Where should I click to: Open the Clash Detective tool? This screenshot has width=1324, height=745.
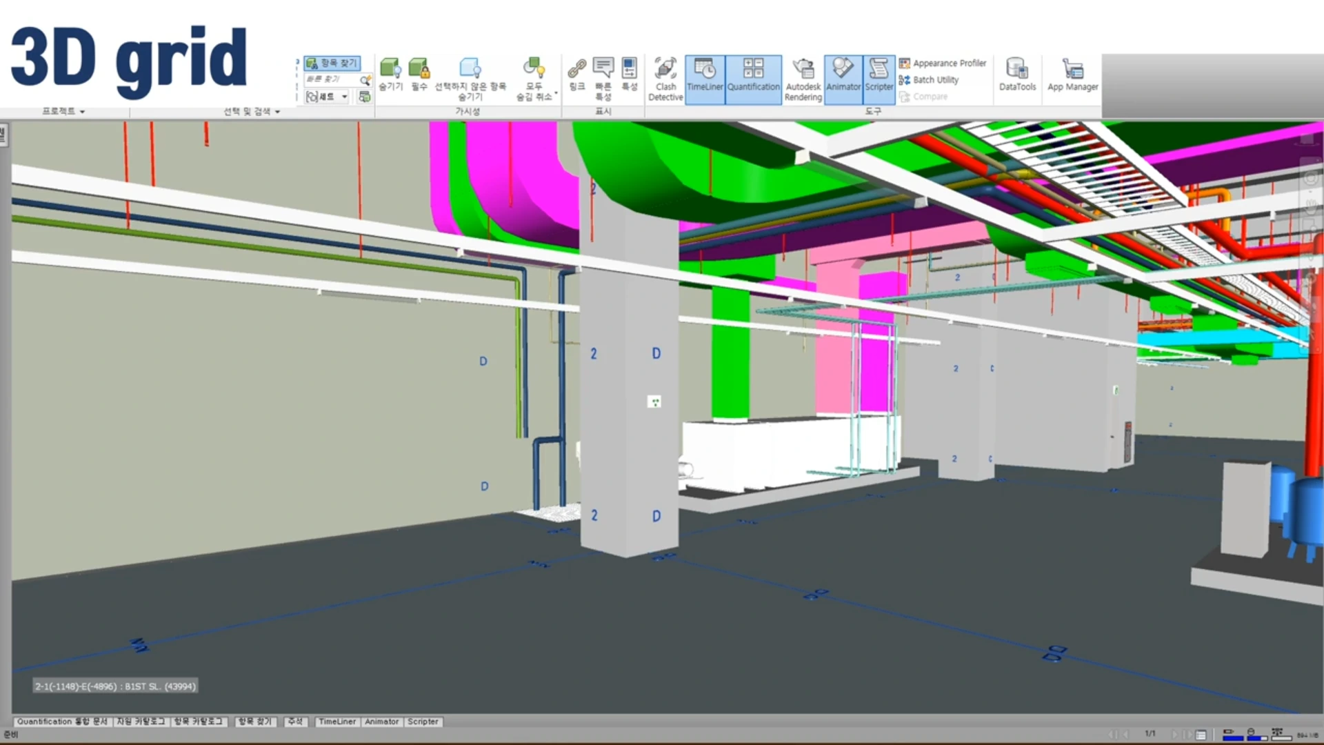[665, 79]
